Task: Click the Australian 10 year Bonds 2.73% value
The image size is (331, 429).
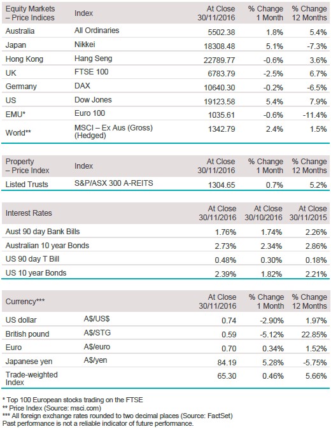Action: click(225, 246)
